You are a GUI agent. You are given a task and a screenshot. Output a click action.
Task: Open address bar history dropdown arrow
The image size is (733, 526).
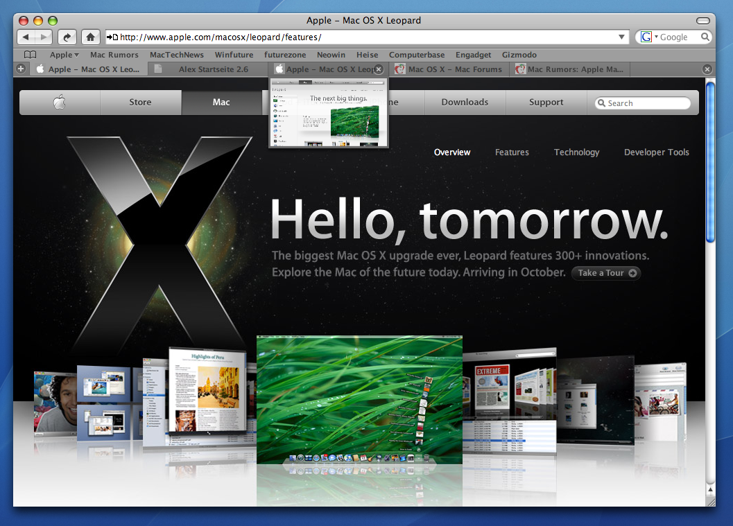[x=621, y=37]
